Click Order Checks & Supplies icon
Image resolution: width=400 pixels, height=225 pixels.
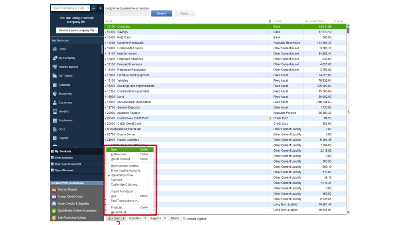pos(54,203)
